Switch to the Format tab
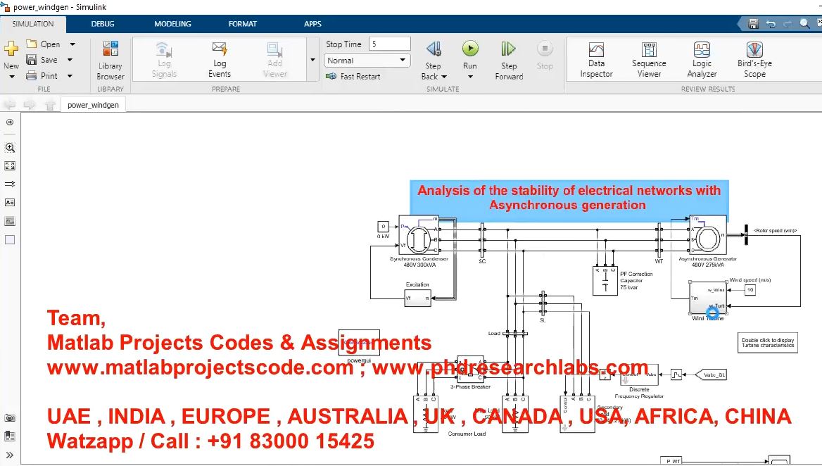Viewport: 822px width, 466px height. (x=243, y=24)
